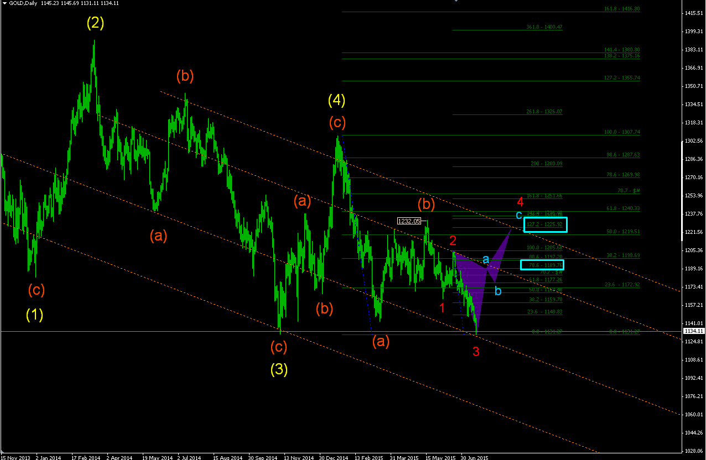The width and height of the screenshot is (706, 460).
Task: Click Fibonacci level 100.0 - 1205.68
Action: pyautogui.click(x=544, y=248)
